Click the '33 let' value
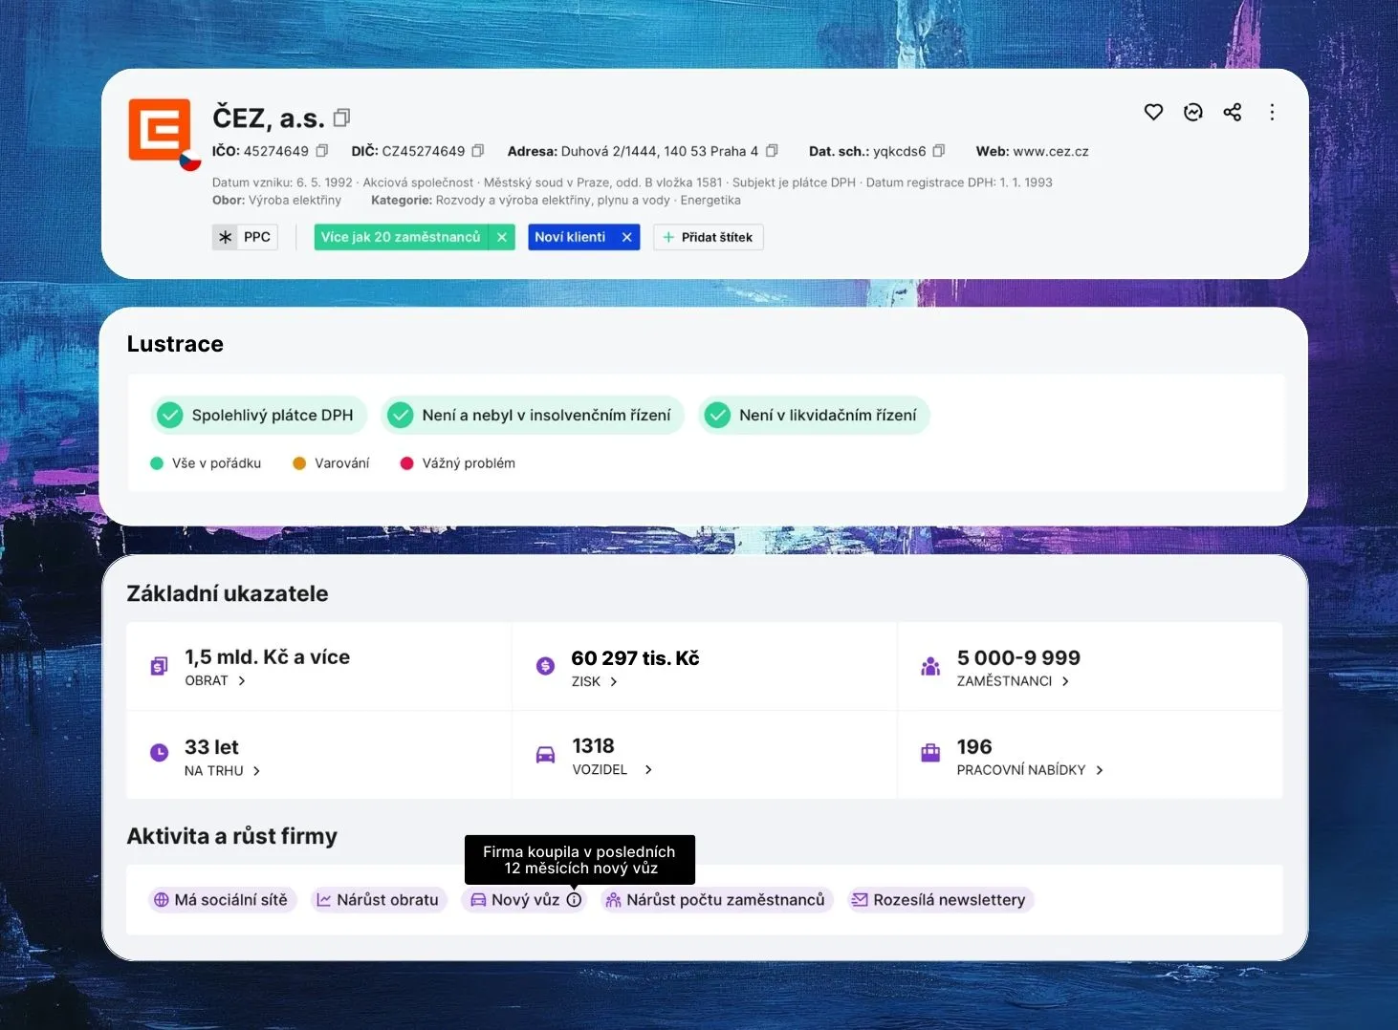1398x1030 pixels. (x=211, y=747)
